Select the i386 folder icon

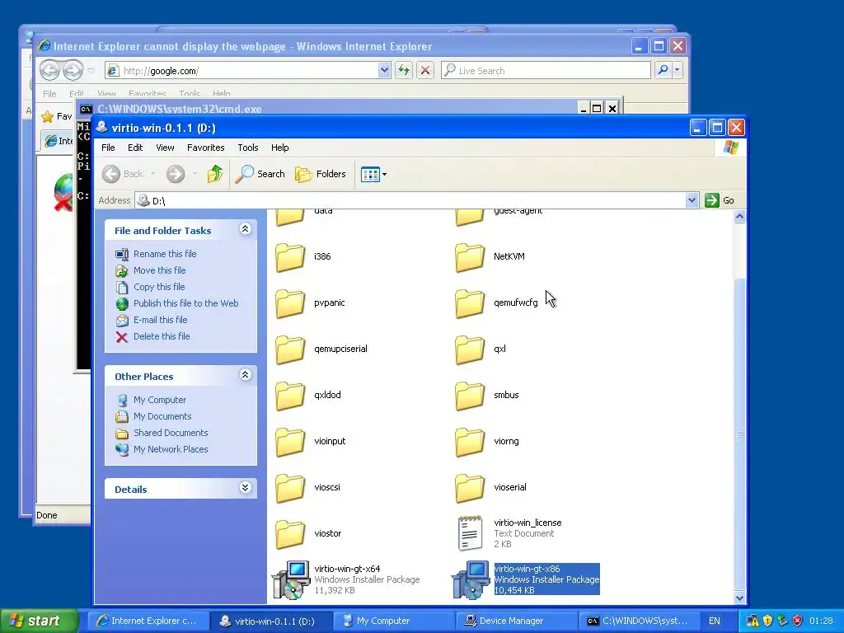[x=290, y=257]
